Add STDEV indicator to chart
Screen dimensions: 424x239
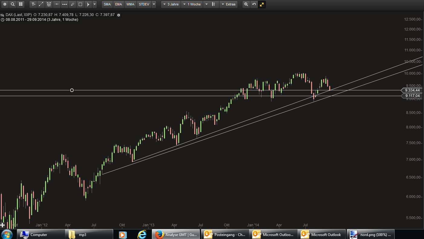tap(144, 4)
